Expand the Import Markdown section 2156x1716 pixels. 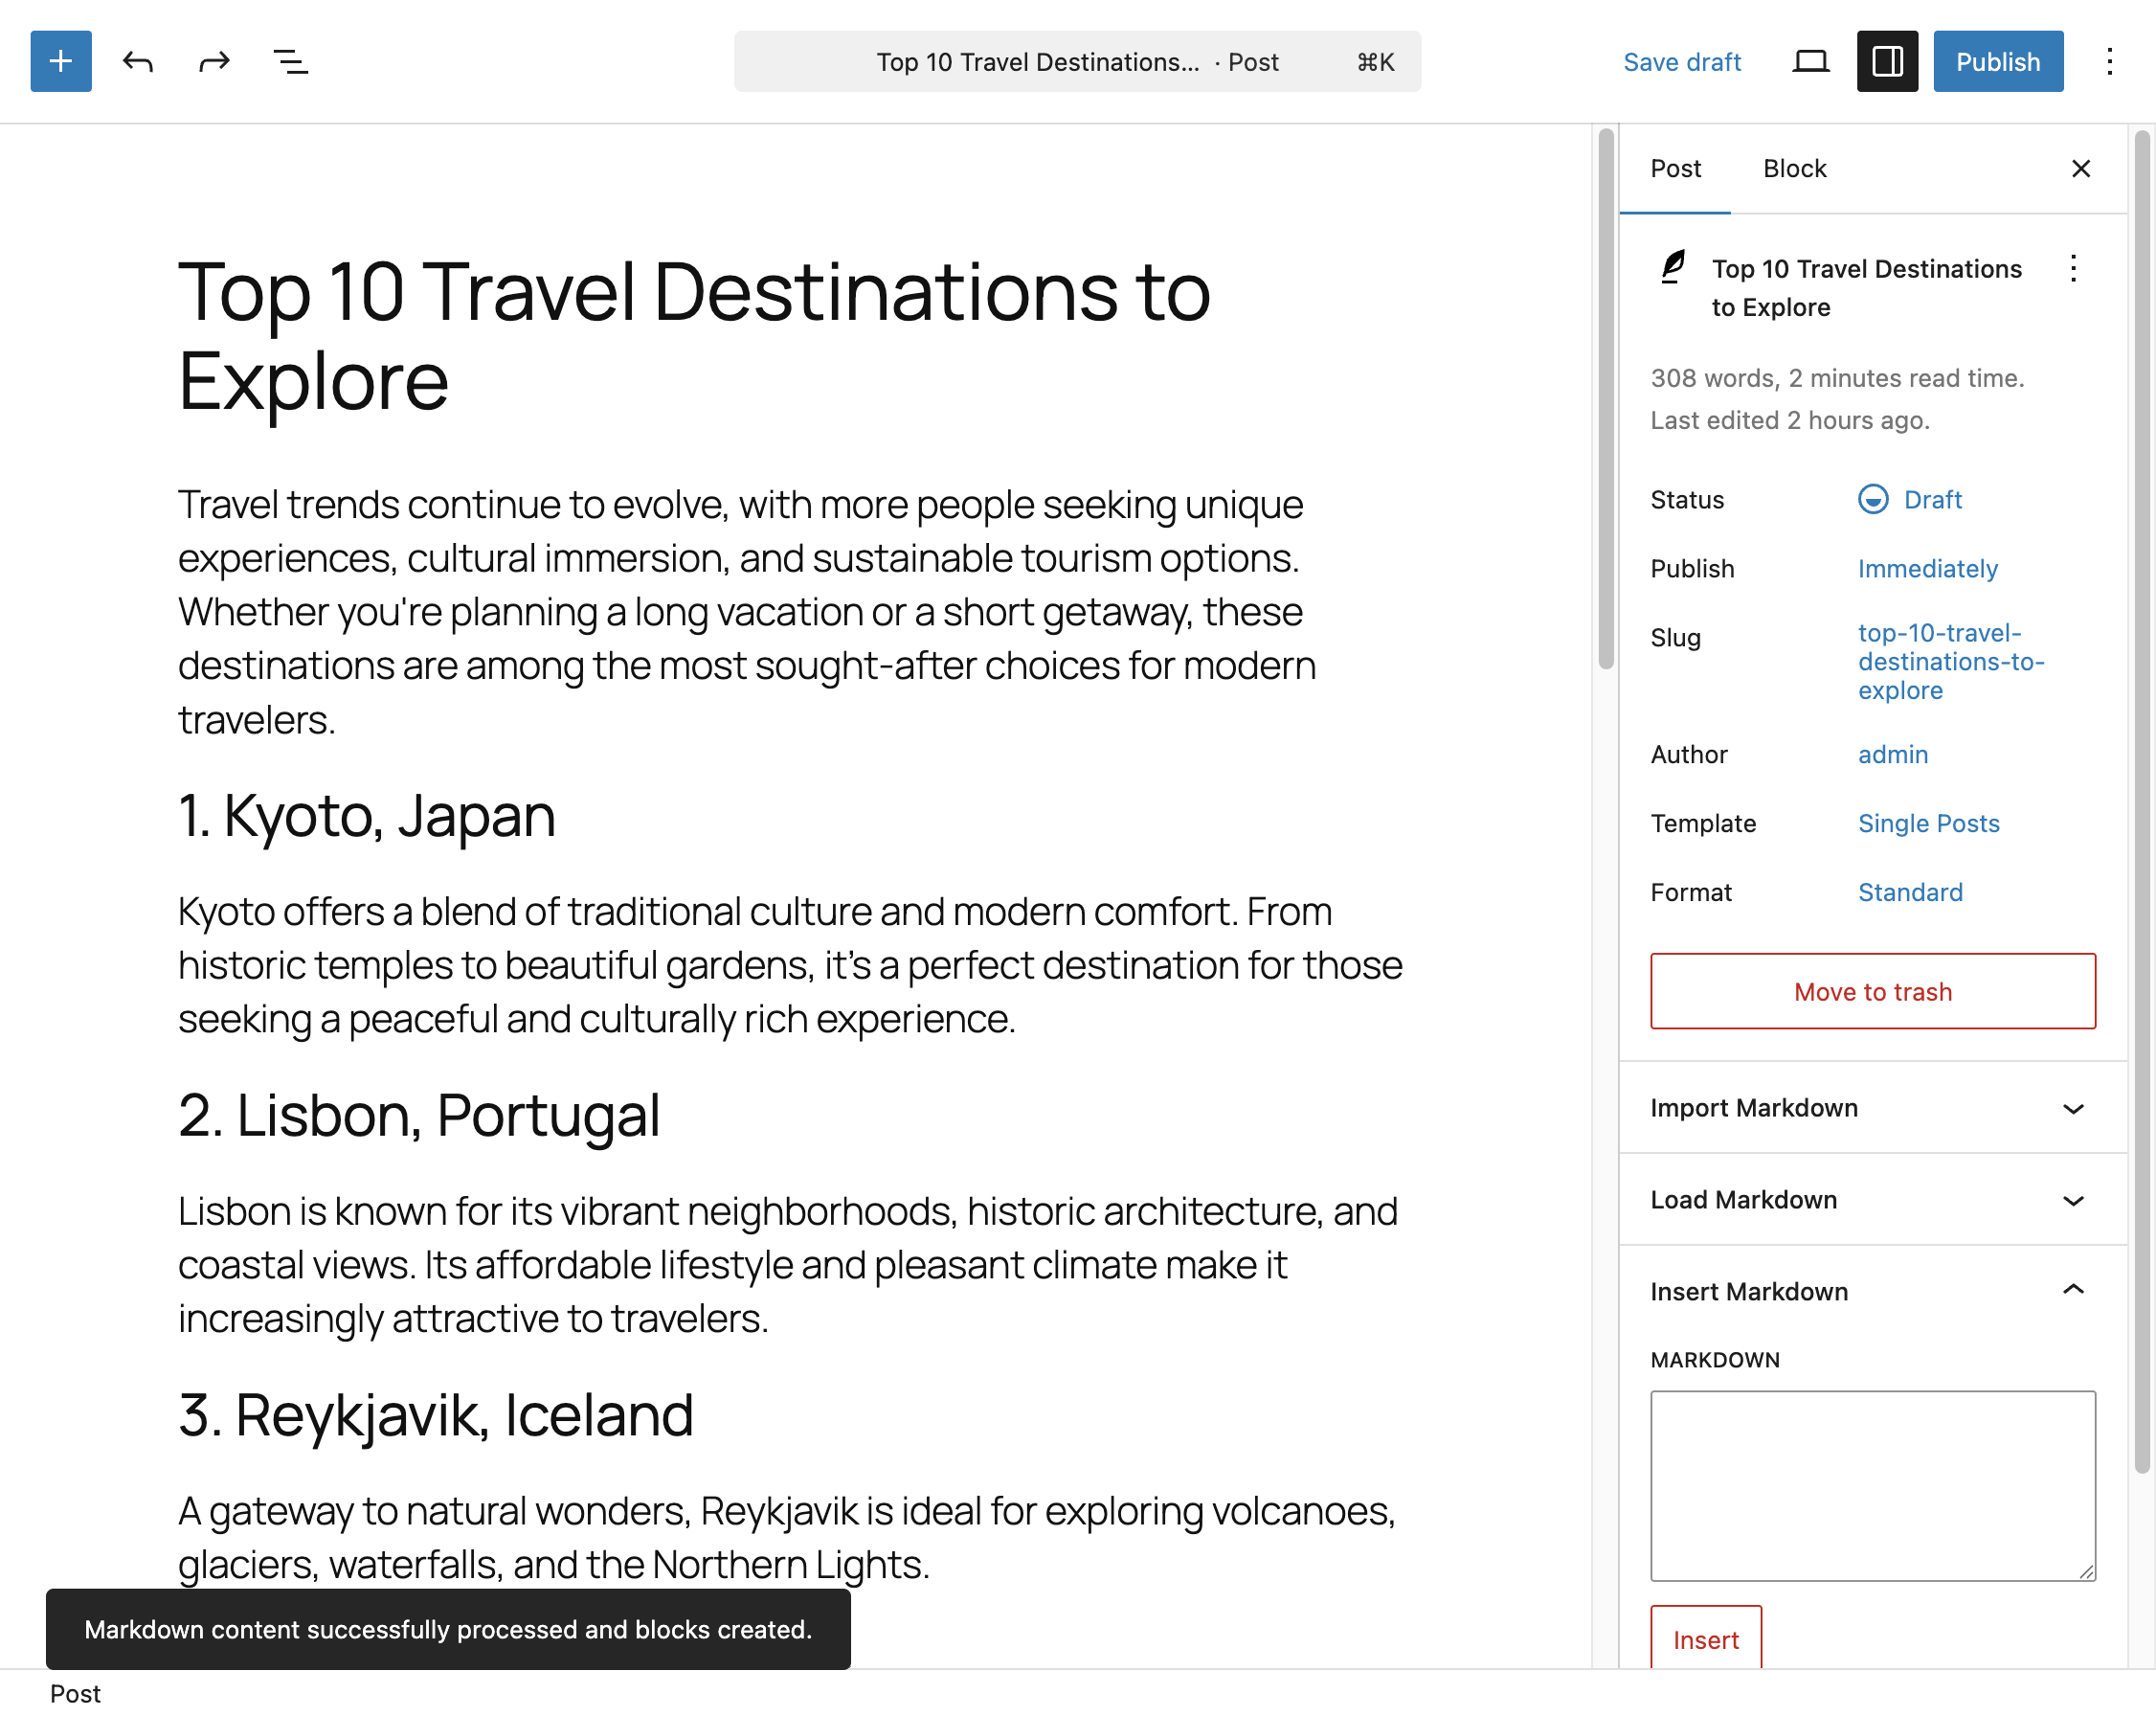tap(1871, 1108)
